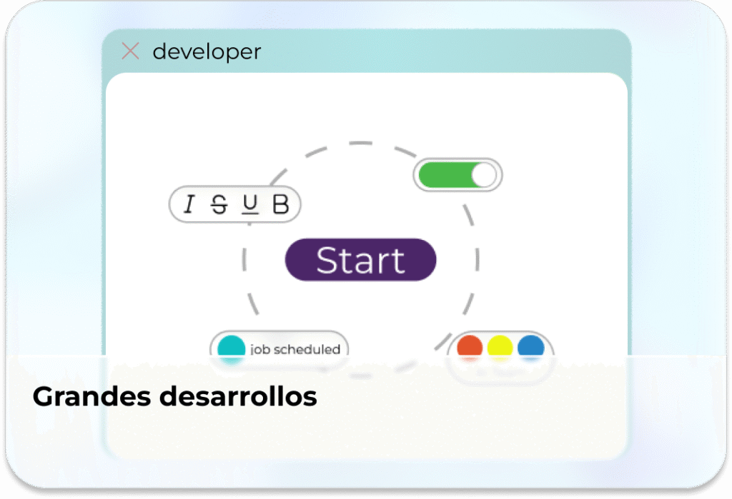The width and height of the screenshot is (732, 499).
Task: Switch off the green toggle
Action: (457, 176)
